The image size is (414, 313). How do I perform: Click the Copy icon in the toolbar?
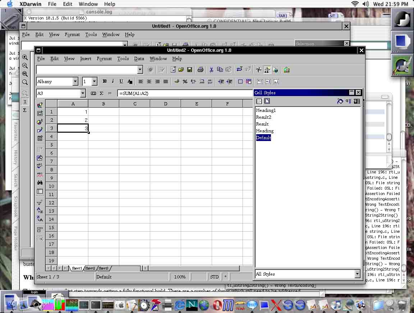220,70
